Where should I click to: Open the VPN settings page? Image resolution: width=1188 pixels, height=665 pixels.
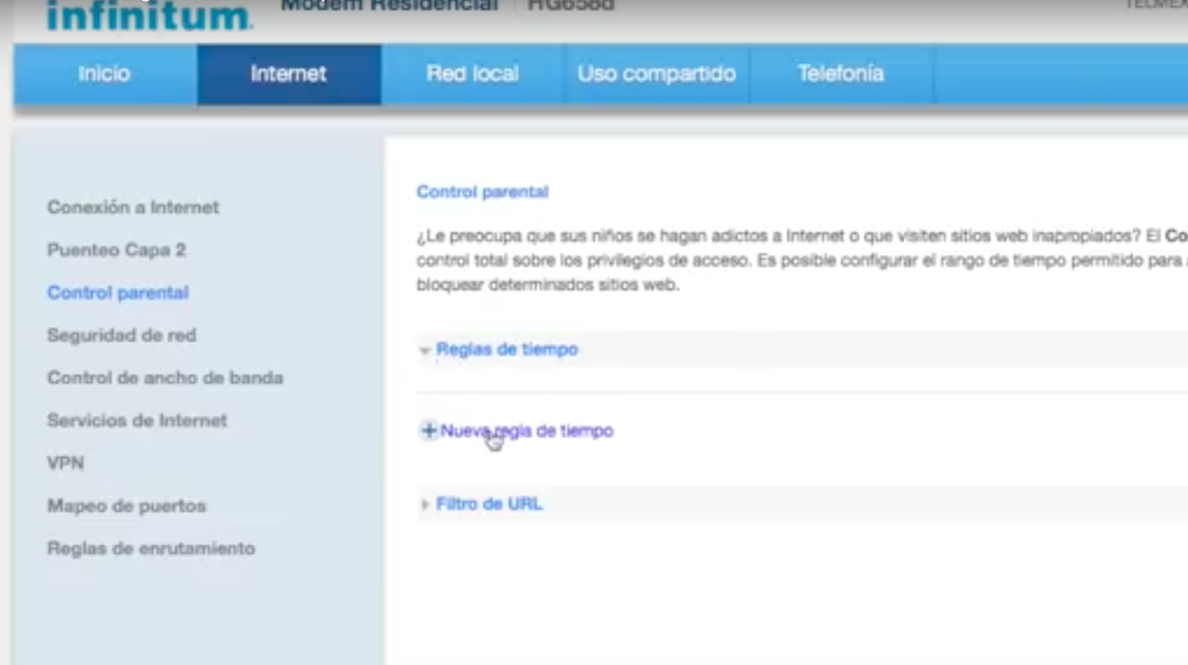coord(66,462)
